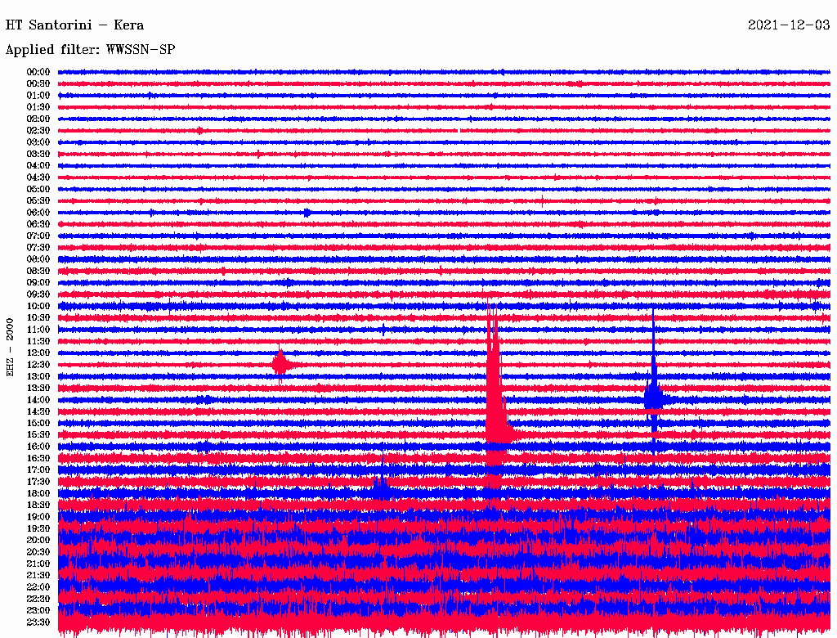Select the 07:30 time label
The width and height of the screenshot is (837, 638).
click(x=38, y=248)
